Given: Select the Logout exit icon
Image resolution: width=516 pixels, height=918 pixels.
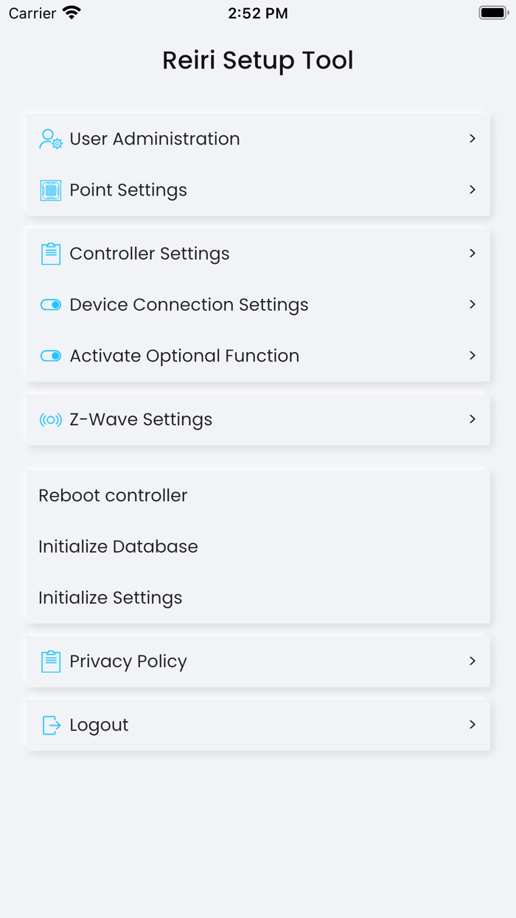Looking at the screenshot, I should [50, 725].
